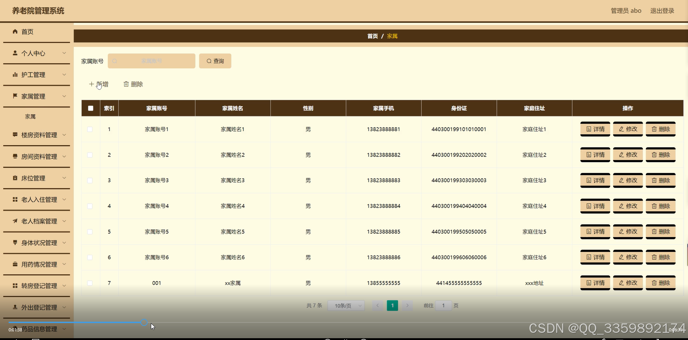
Task: Check the checkbox for row with 001
Action: point(90,283)
